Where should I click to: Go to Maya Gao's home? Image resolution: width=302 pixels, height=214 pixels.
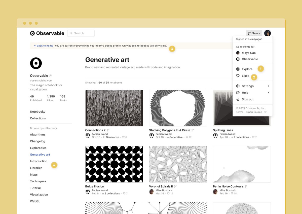tap(249, 53)
